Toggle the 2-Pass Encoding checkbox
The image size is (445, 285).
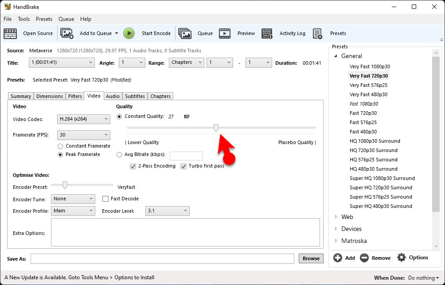(133, 166)
